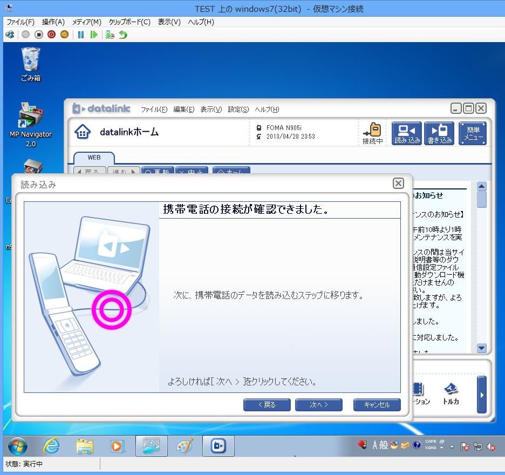The height and width of the screenshot is (475, 505).
Task: Click the 書き込み (write) button
Action: pos(439,133)
